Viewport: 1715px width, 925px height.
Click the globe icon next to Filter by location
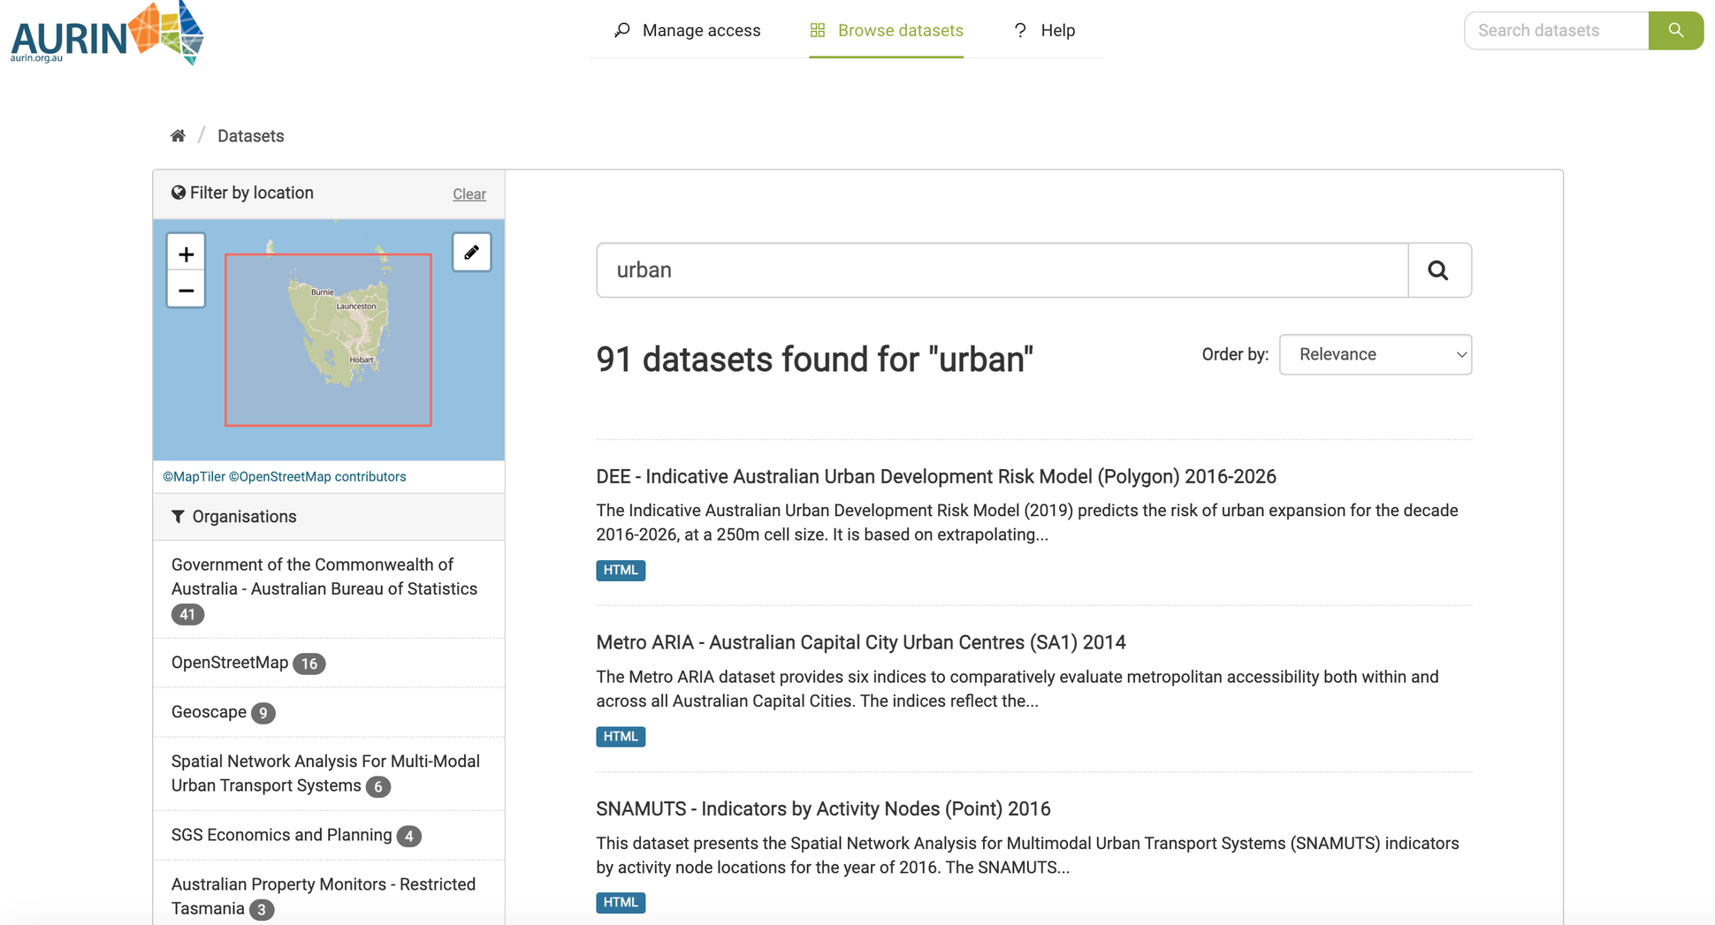point(178,192)
